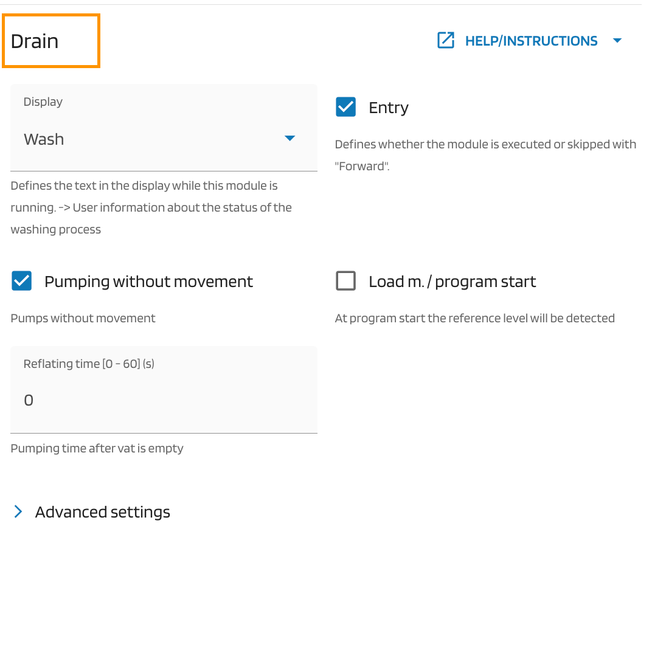Open the HELP/INSTRUCTIONS link text
Image resolution: width=666 pixels, height=658 pixels.
click(531, 41)
